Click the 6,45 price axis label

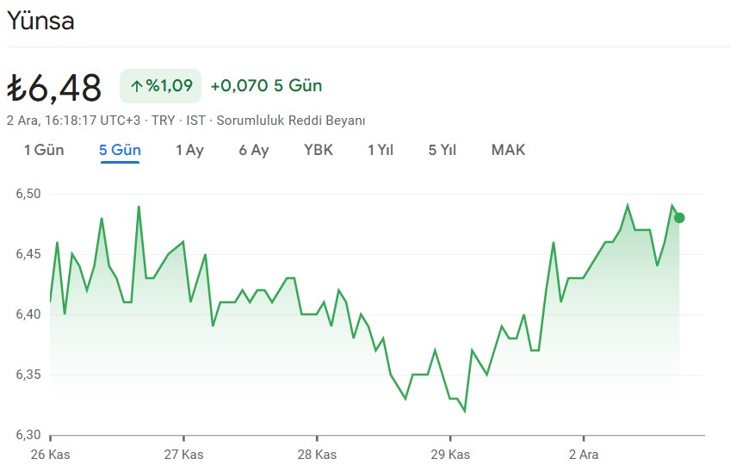pyautogui.click(x=28, y=254)
